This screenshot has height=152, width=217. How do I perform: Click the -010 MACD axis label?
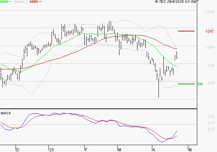tap(210, 129)
